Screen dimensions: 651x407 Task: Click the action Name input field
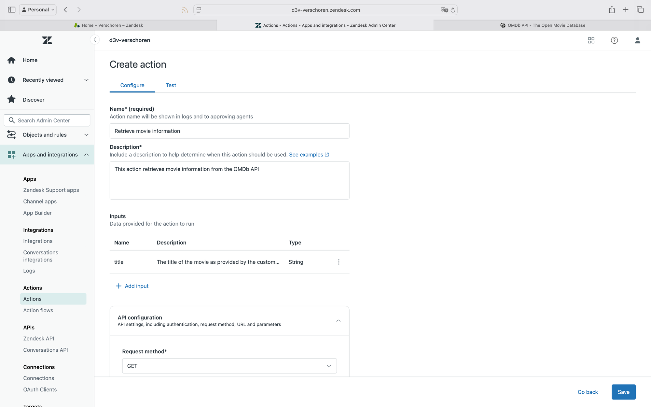[229, 131]
